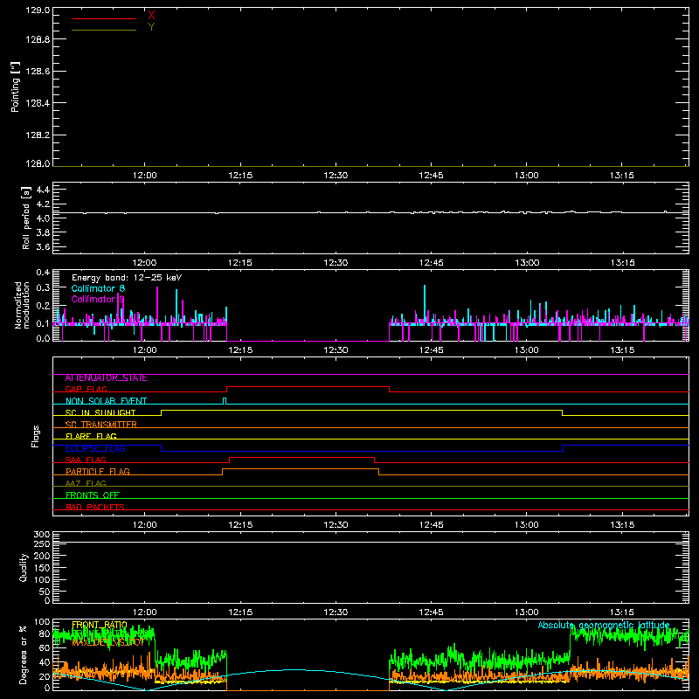The height and width of the screenshot is (699, 699).
Task: Click the 12:00 label under the Pointing plot
Action: pos(145,176)
